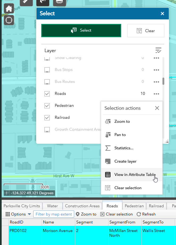Click the attribute table grid icon
Viewport: 176px width, 245px height.
pos(108,175)
